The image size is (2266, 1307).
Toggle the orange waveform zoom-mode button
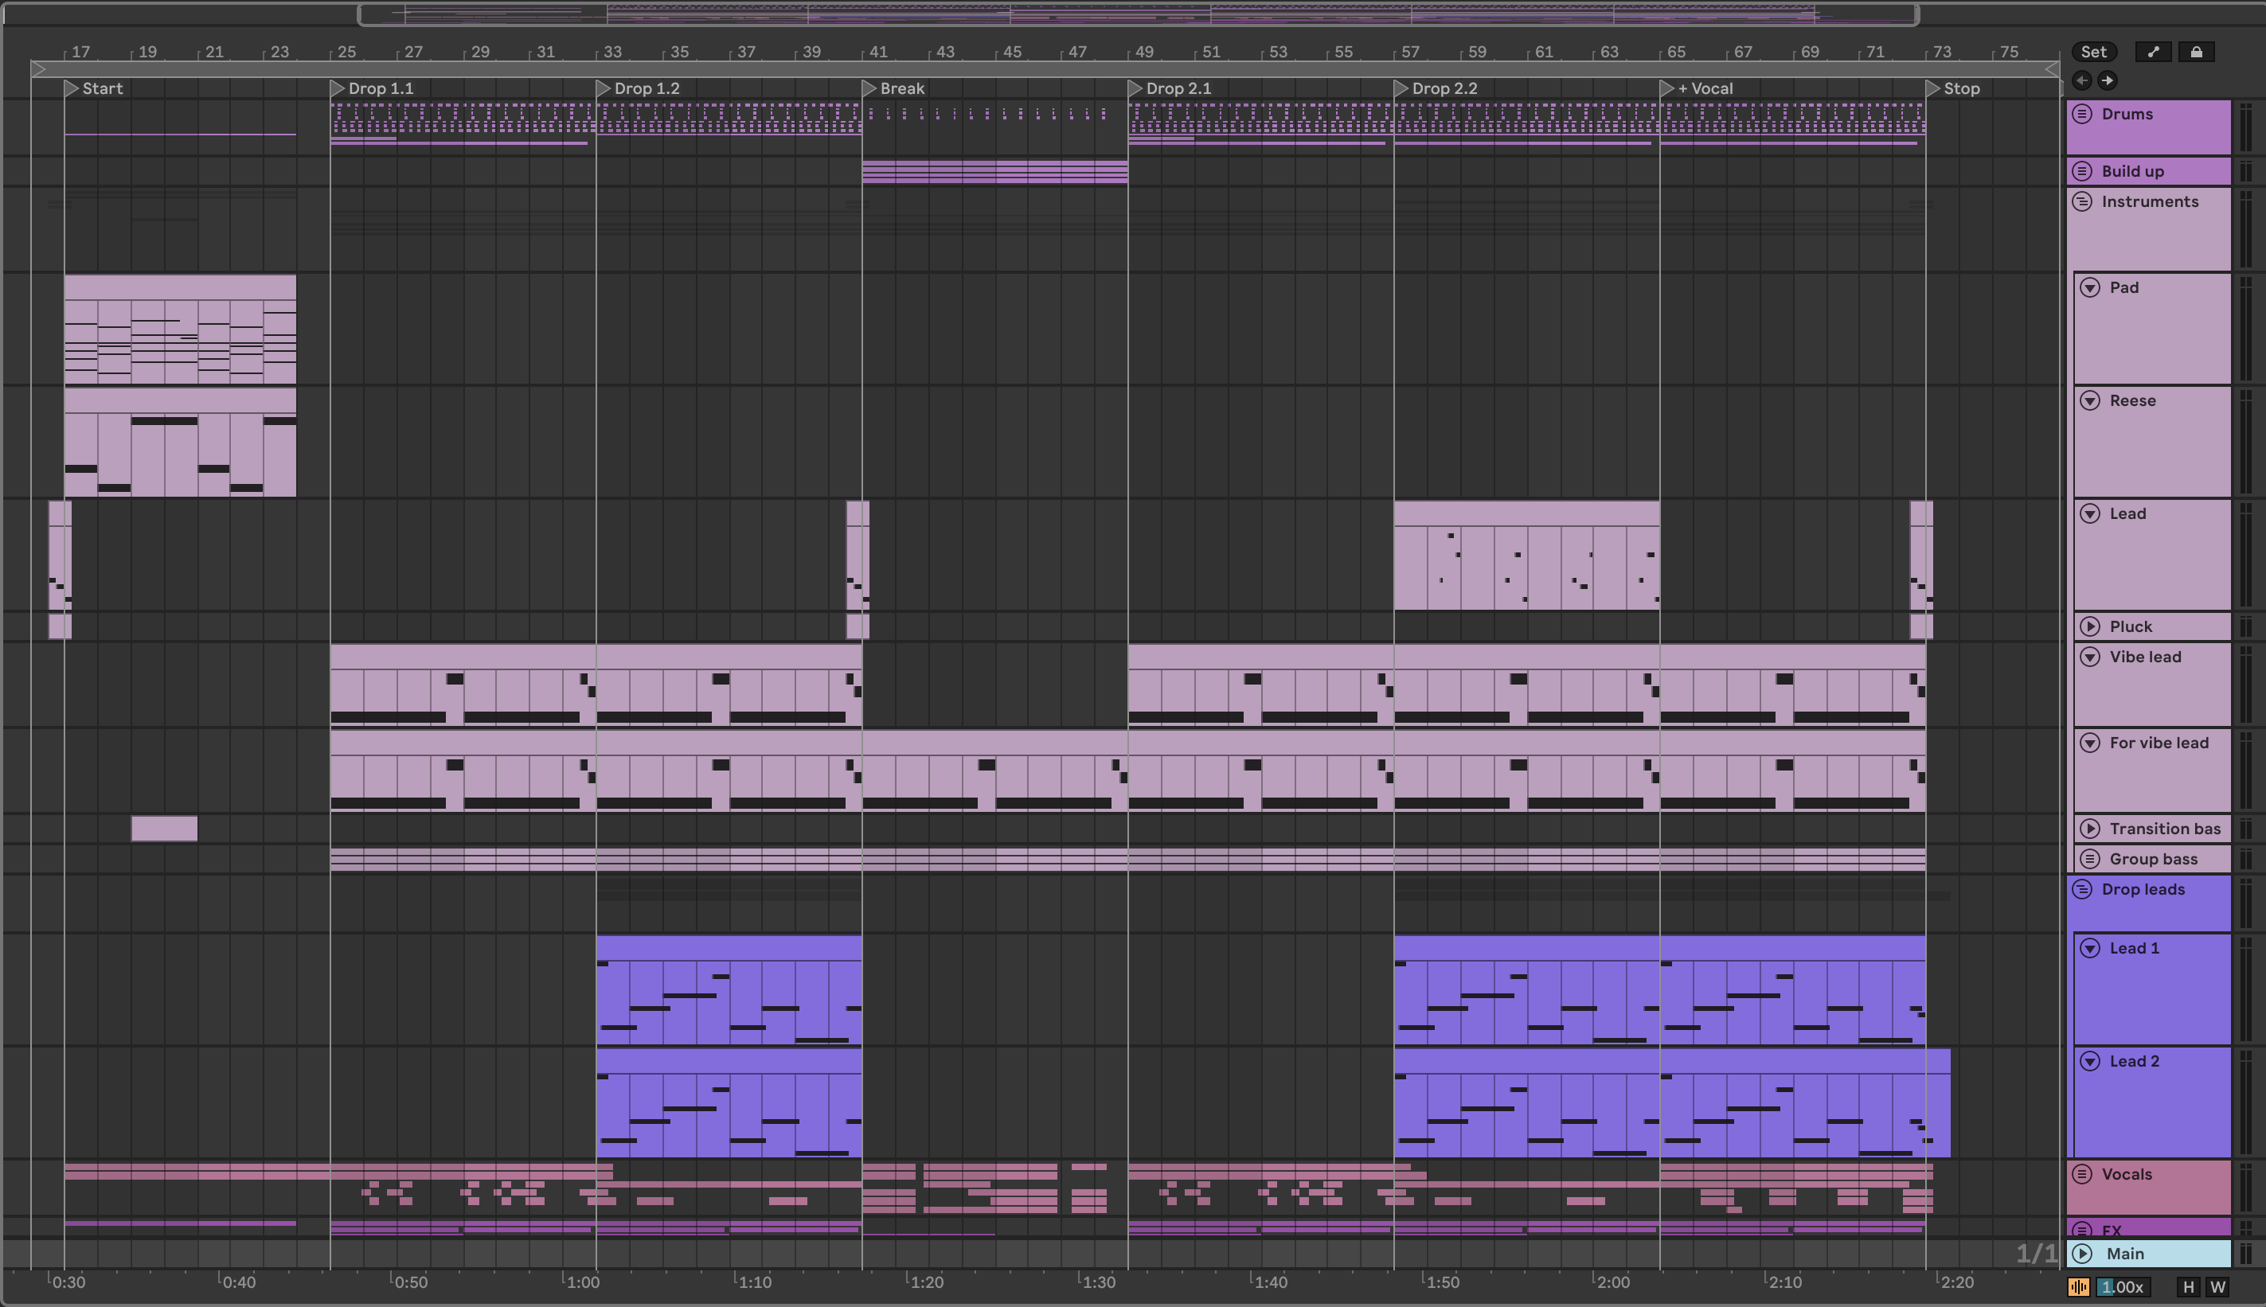2078,1287
